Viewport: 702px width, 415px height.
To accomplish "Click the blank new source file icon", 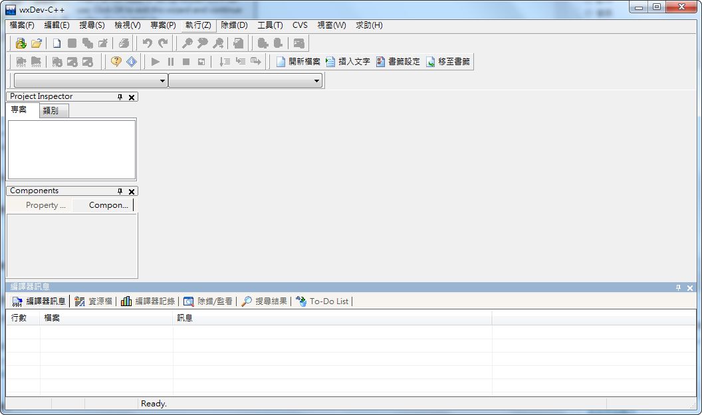I will tap(57, 43).
